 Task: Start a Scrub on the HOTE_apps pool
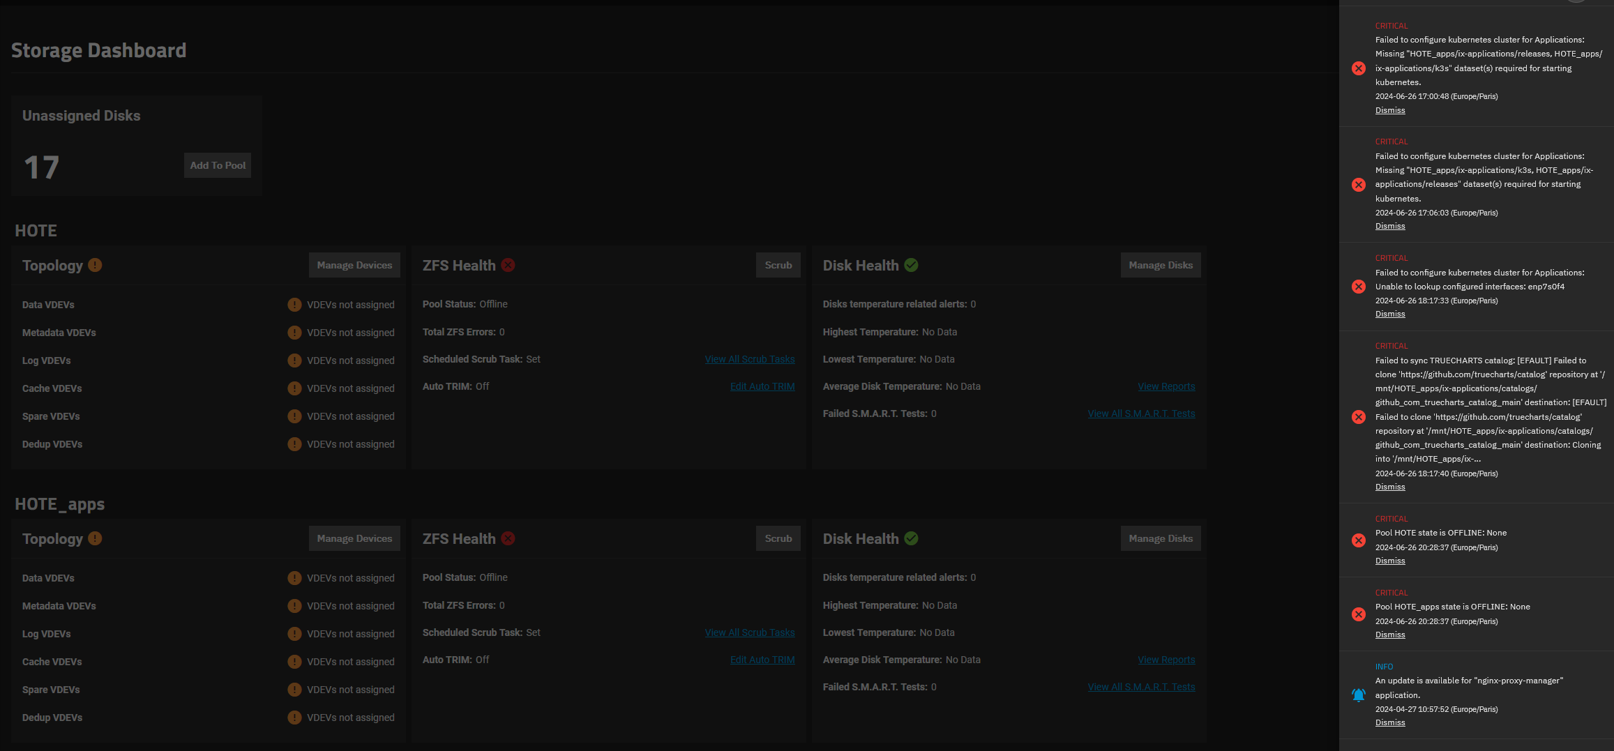tap(778, 538)
